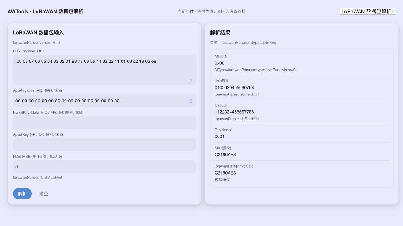The image size is (403, 226).
Task: Click the MIC(报文) label in the results
Action: pos(223,148)
